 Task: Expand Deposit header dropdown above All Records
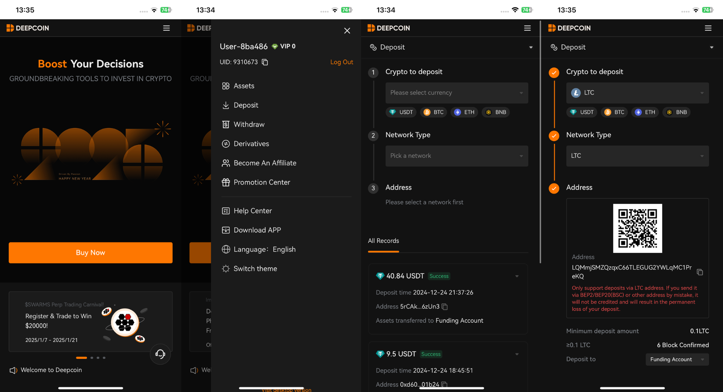[x=531, y=47]
